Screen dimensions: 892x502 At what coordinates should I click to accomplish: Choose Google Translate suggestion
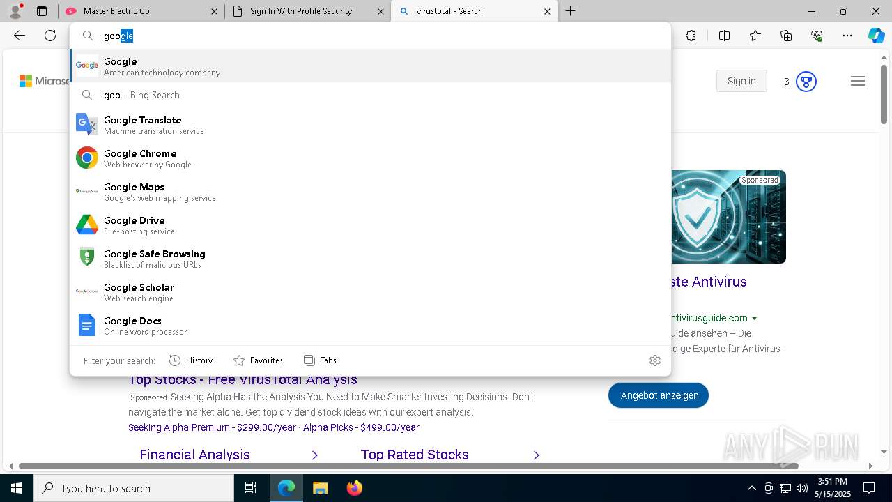(370, 125)
